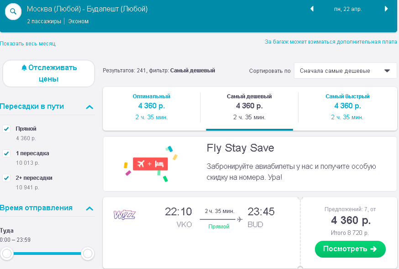Switch to the Самый быстрый tab

tap(347, 107)
